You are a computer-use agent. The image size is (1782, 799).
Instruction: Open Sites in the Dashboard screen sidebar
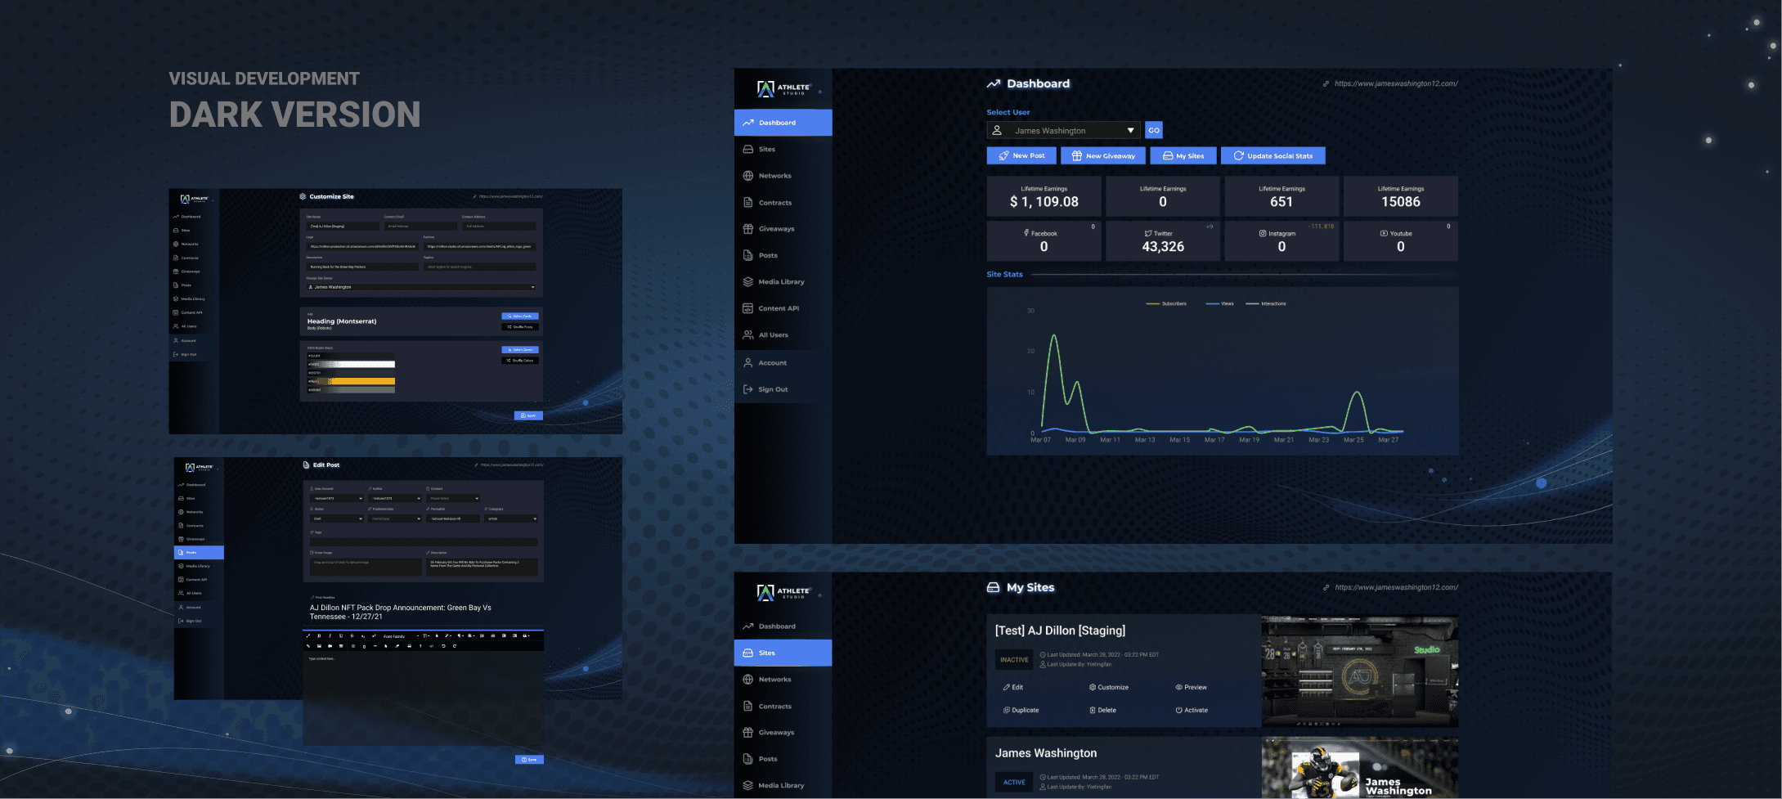point(783,149)
